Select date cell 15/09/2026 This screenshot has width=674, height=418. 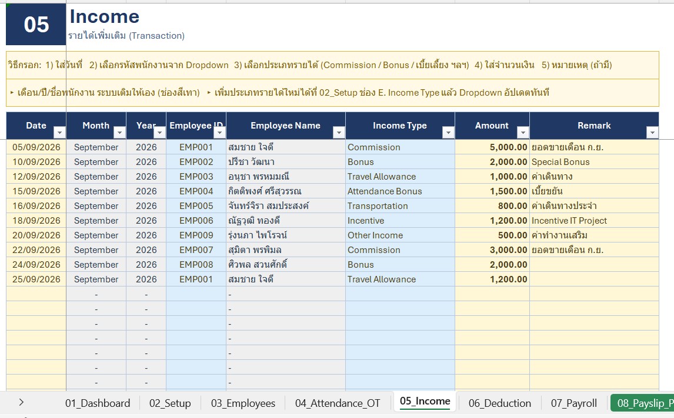36,191
